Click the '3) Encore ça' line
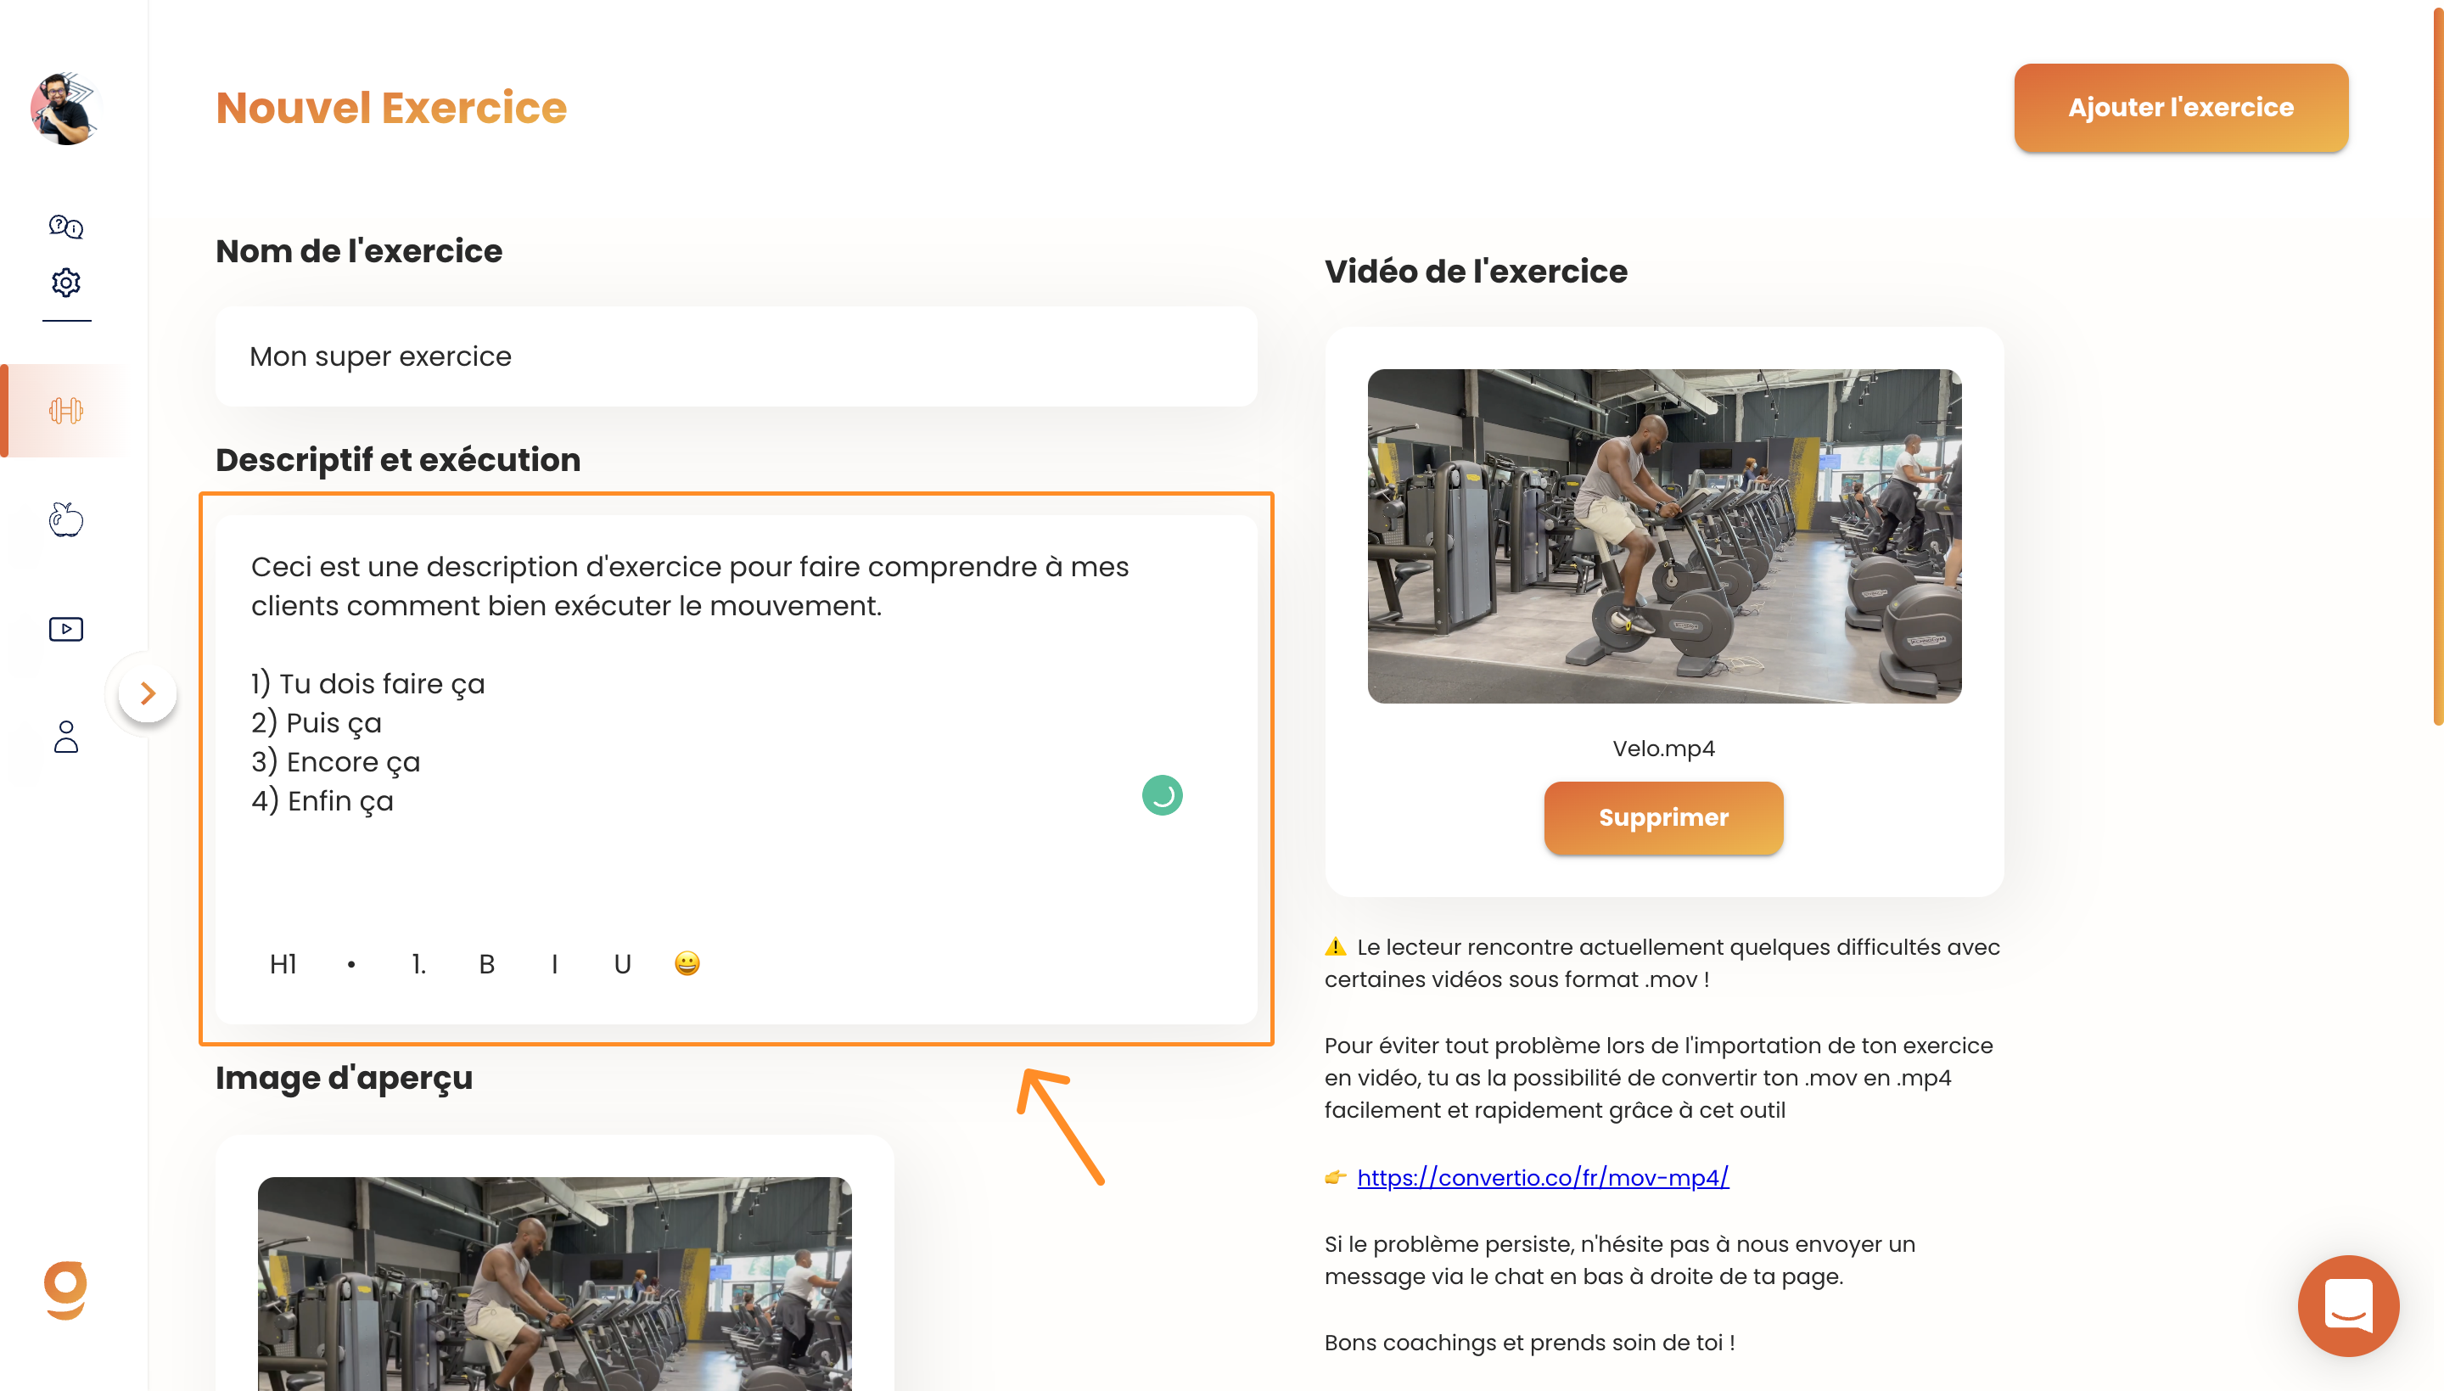This screenshot has height=1391, width=2444. [335, 761]
